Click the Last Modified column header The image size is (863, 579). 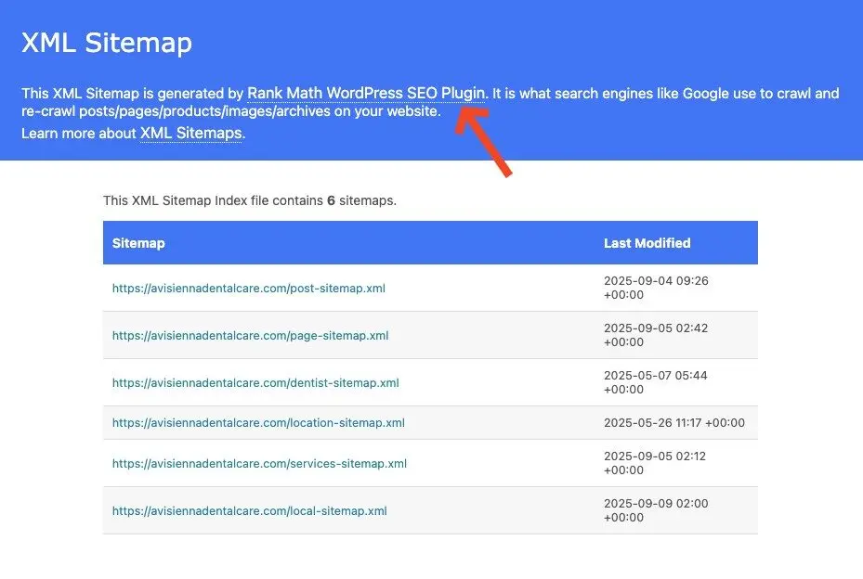click(647, 243)
